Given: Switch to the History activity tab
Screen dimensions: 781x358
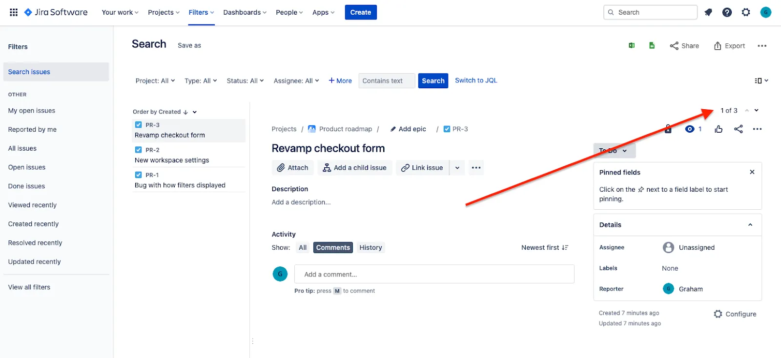Looking at the screenshot, I should [x=370, y=248].
